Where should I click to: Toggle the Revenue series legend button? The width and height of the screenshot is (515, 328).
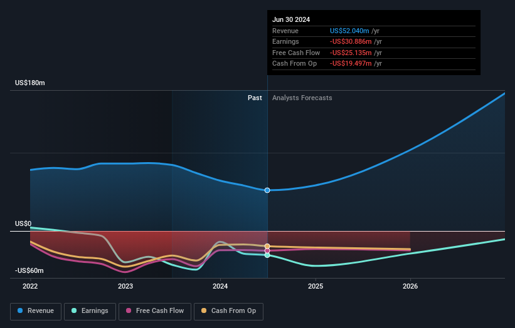click(36, 311)
